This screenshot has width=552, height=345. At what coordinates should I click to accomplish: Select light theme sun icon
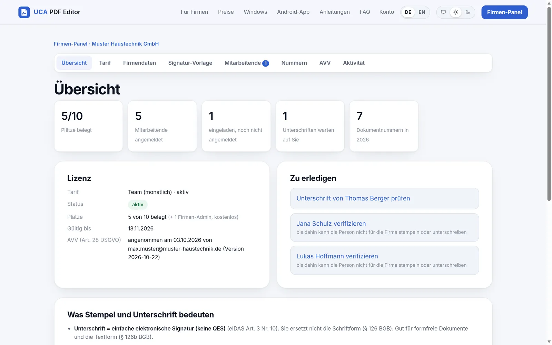pyautogui.click(x=456, y=12)
